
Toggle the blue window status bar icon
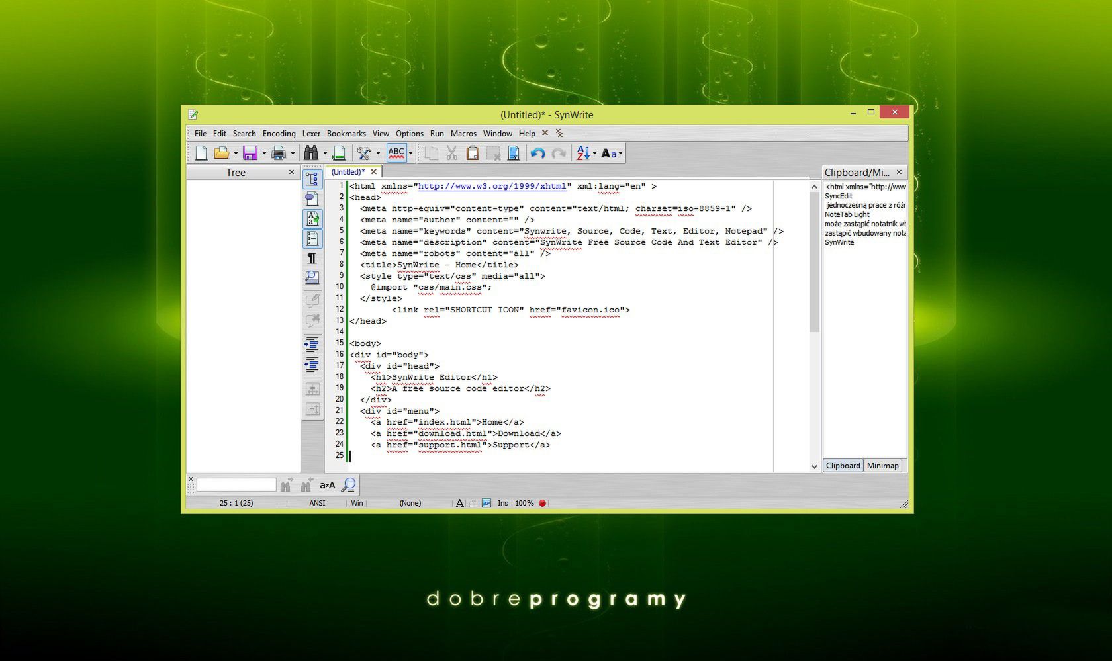(486, 503)
